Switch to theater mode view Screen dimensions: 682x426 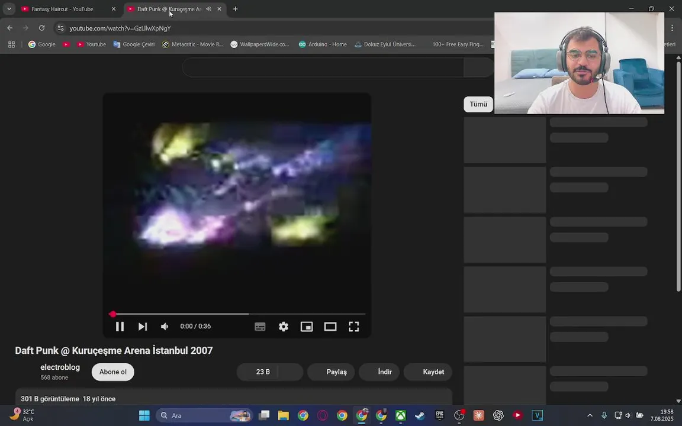(x=330, y=327)
